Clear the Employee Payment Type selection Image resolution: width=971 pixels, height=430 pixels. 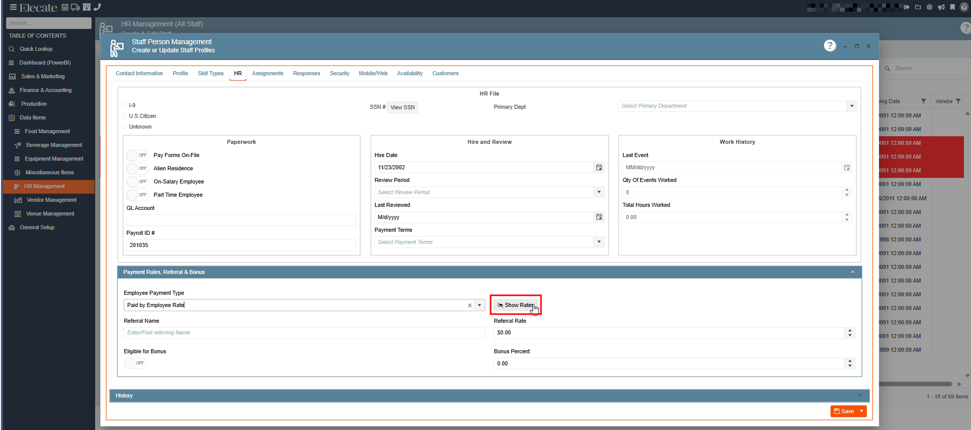(x=470, y=305)
